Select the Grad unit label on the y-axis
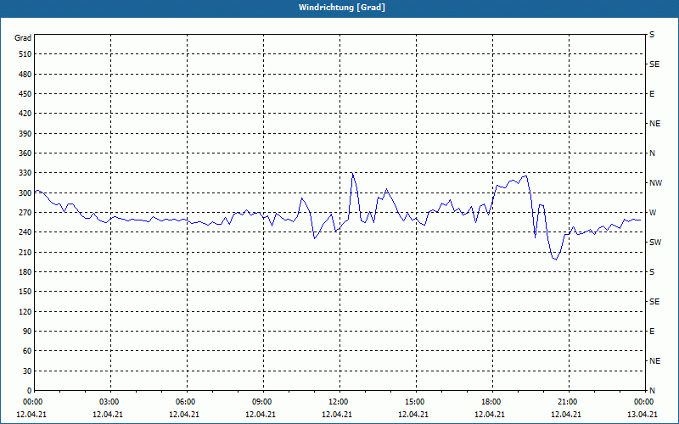This screenshot has width=679, height=424. click(x=23, y=38)
